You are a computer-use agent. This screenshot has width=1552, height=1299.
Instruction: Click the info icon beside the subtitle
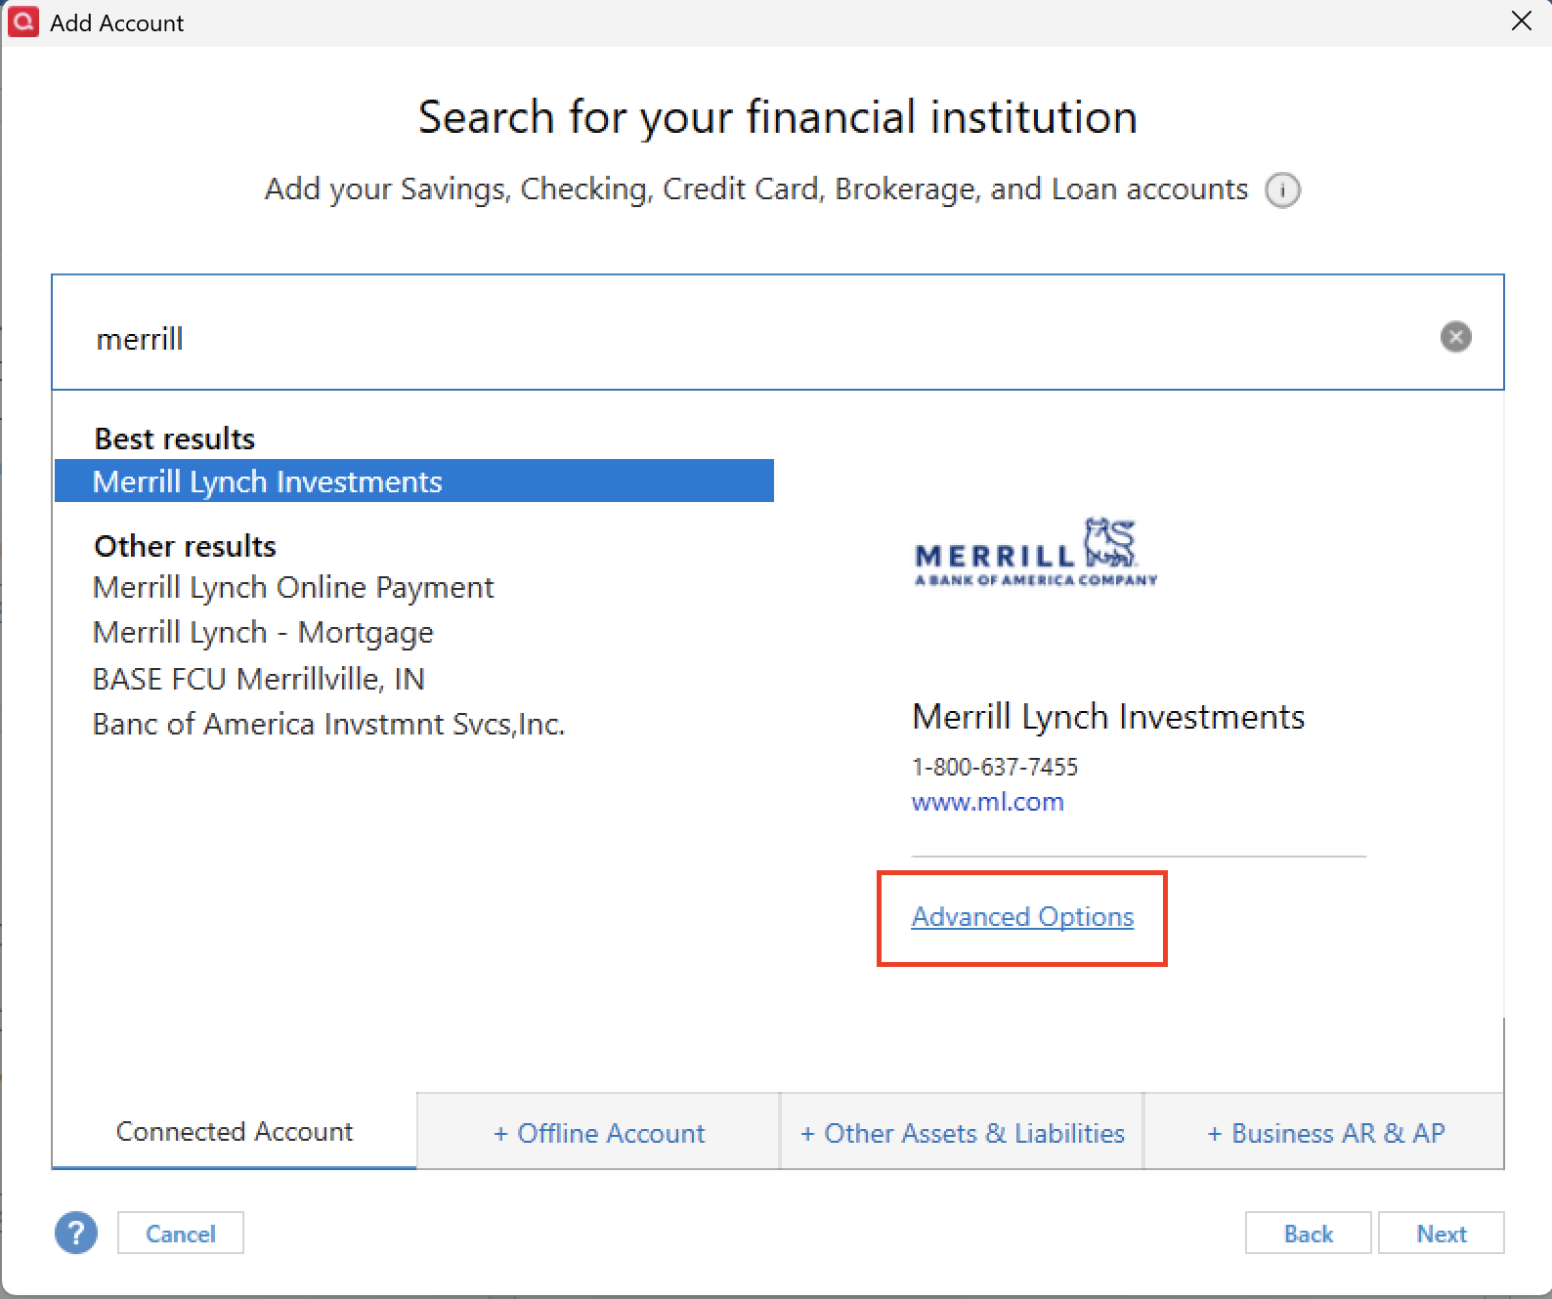1282,190
